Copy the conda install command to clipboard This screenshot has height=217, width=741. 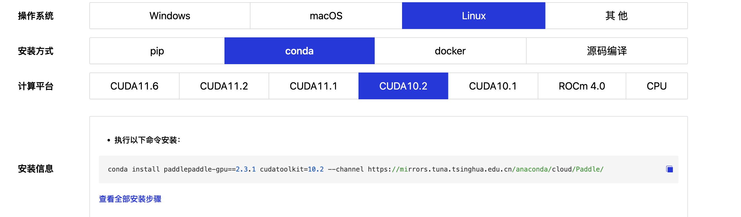(x=669, y=170)
